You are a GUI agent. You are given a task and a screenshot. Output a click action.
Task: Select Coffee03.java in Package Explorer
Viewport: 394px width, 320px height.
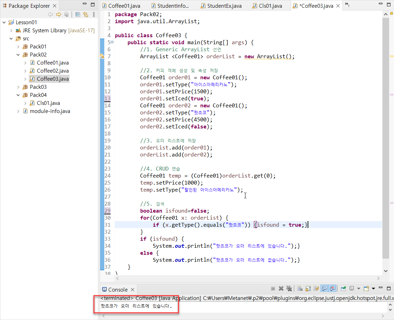[x=49, y=79]
